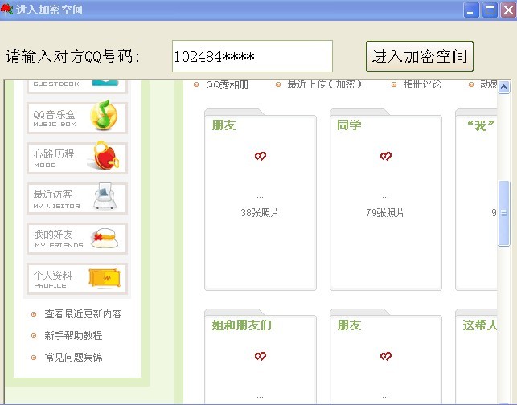Click the vertical scrollbar thumb
517x405 pixels.
tap(504, 213)
